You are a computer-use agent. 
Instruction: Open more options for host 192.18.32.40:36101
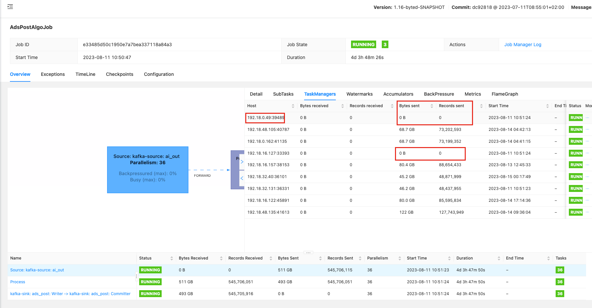pyautogui.click(x=587, y=177)
